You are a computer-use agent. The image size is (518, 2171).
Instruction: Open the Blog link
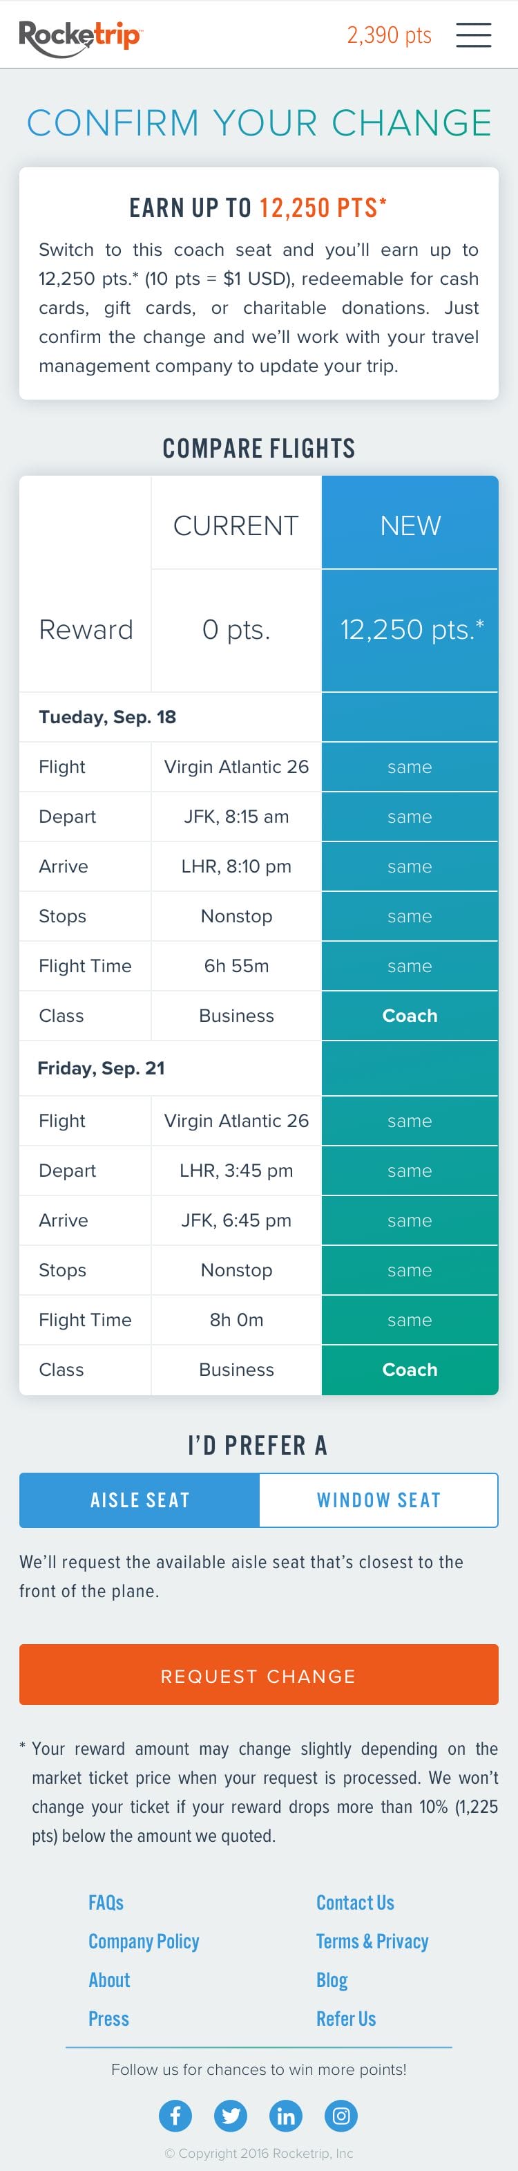point(332,1979)
